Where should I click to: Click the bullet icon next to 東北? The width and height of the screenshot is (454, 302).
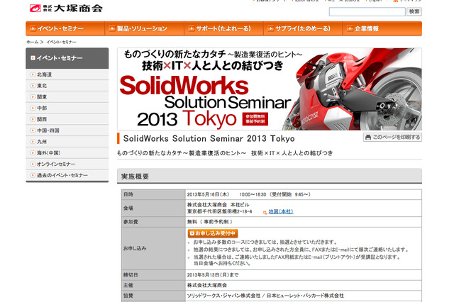point(33,86)
